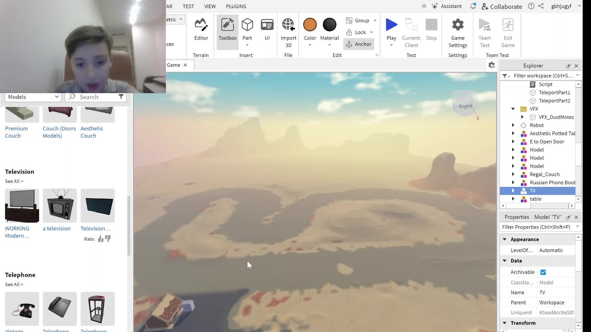Toggle the Archivable checkbox
This screenshot has height=332, width=591.
tap(543, 272)
